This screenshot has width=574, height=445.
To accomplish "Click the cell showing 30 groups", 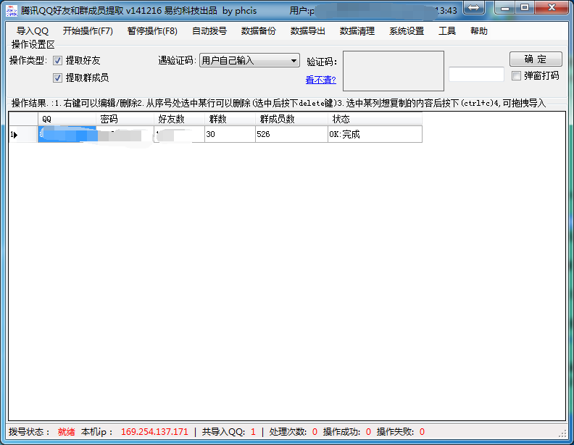I will (x=230, y=134).
